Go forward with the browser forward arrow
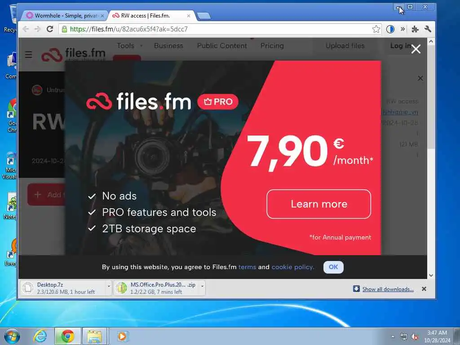 coord(38,29)
